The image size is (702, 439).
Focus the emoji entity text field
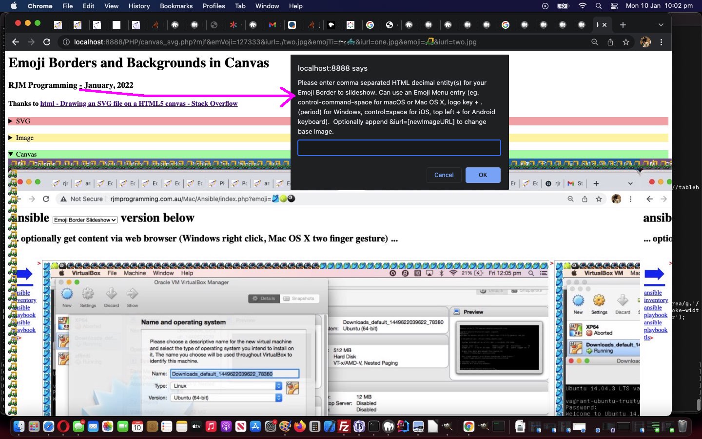click(399, 148)
